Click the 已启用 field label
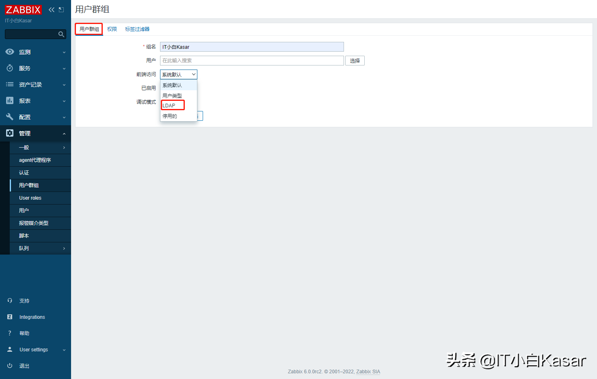597x379 pixels. coord(149,88)
